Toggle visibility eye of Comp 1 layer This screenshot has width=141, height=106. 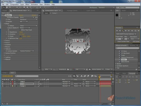(x=3, y=86)
